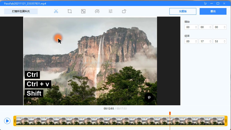Click the blue 匯出 export button
Viewport: 231px width, 130px height.
coord(213,11)
